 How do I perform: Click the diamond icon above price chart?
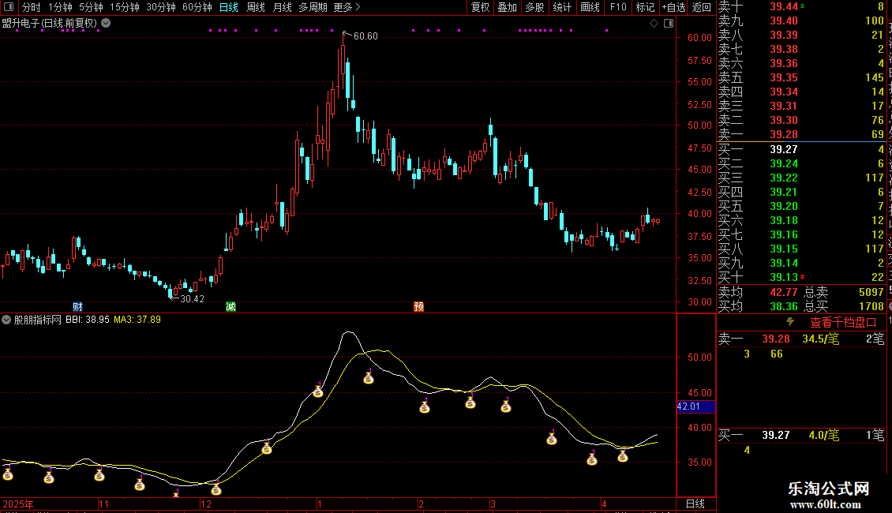[x=654, y=24]
